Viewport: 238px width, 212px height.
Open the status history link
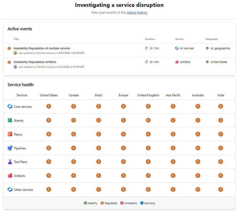[x=137, y=13]
